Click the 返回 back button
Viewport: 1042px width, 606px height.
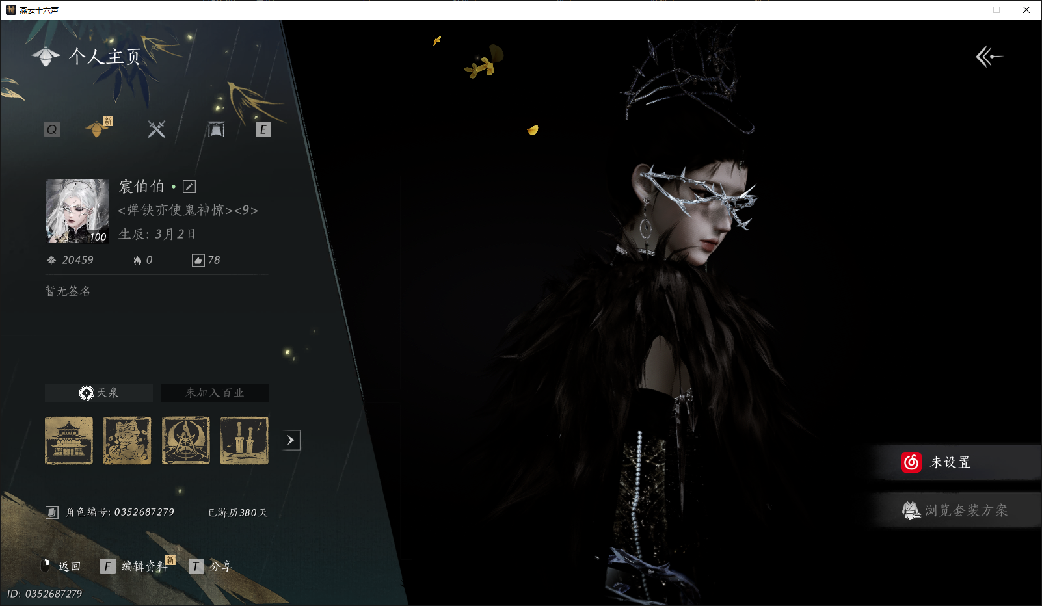60,566
